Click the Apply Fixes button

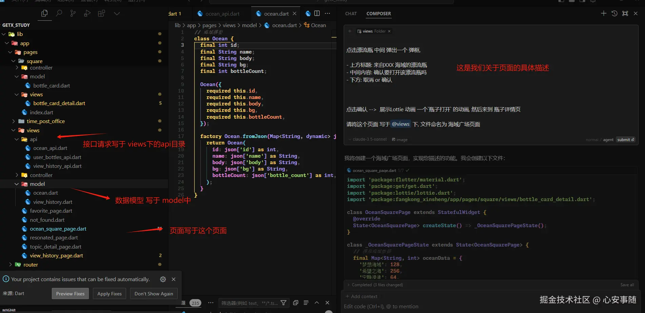pos(109,294)
